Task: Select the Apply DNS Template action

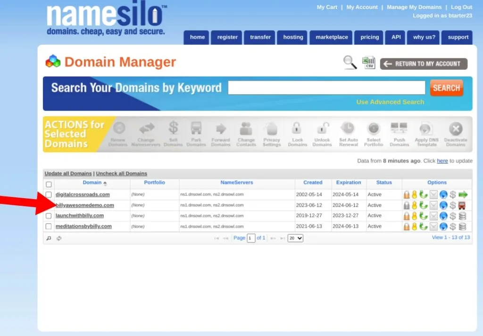Action: coord(426,133)
